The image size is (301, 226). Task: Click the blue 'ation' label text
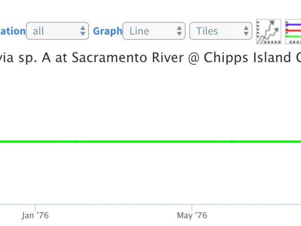click(x=13, y=31)
